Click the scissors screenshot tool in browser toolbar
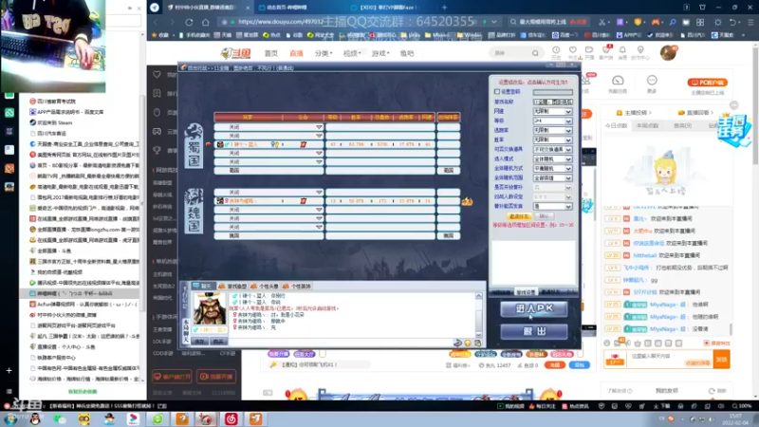The height and width of the screenshot is (427, 759). click(602, 22)
